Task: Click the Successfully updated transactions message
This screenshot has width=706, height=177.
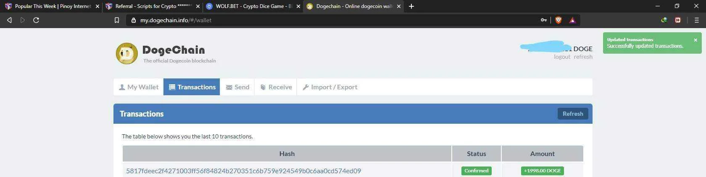Action: [645, 46]
